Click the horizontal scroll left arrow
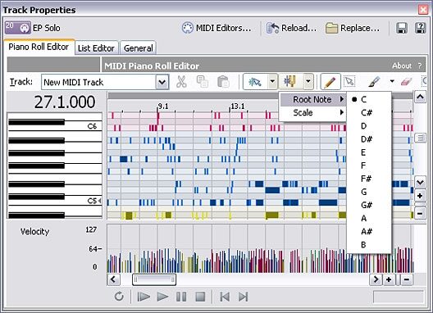This screenshot has width=433, height=313. point(113,279)
